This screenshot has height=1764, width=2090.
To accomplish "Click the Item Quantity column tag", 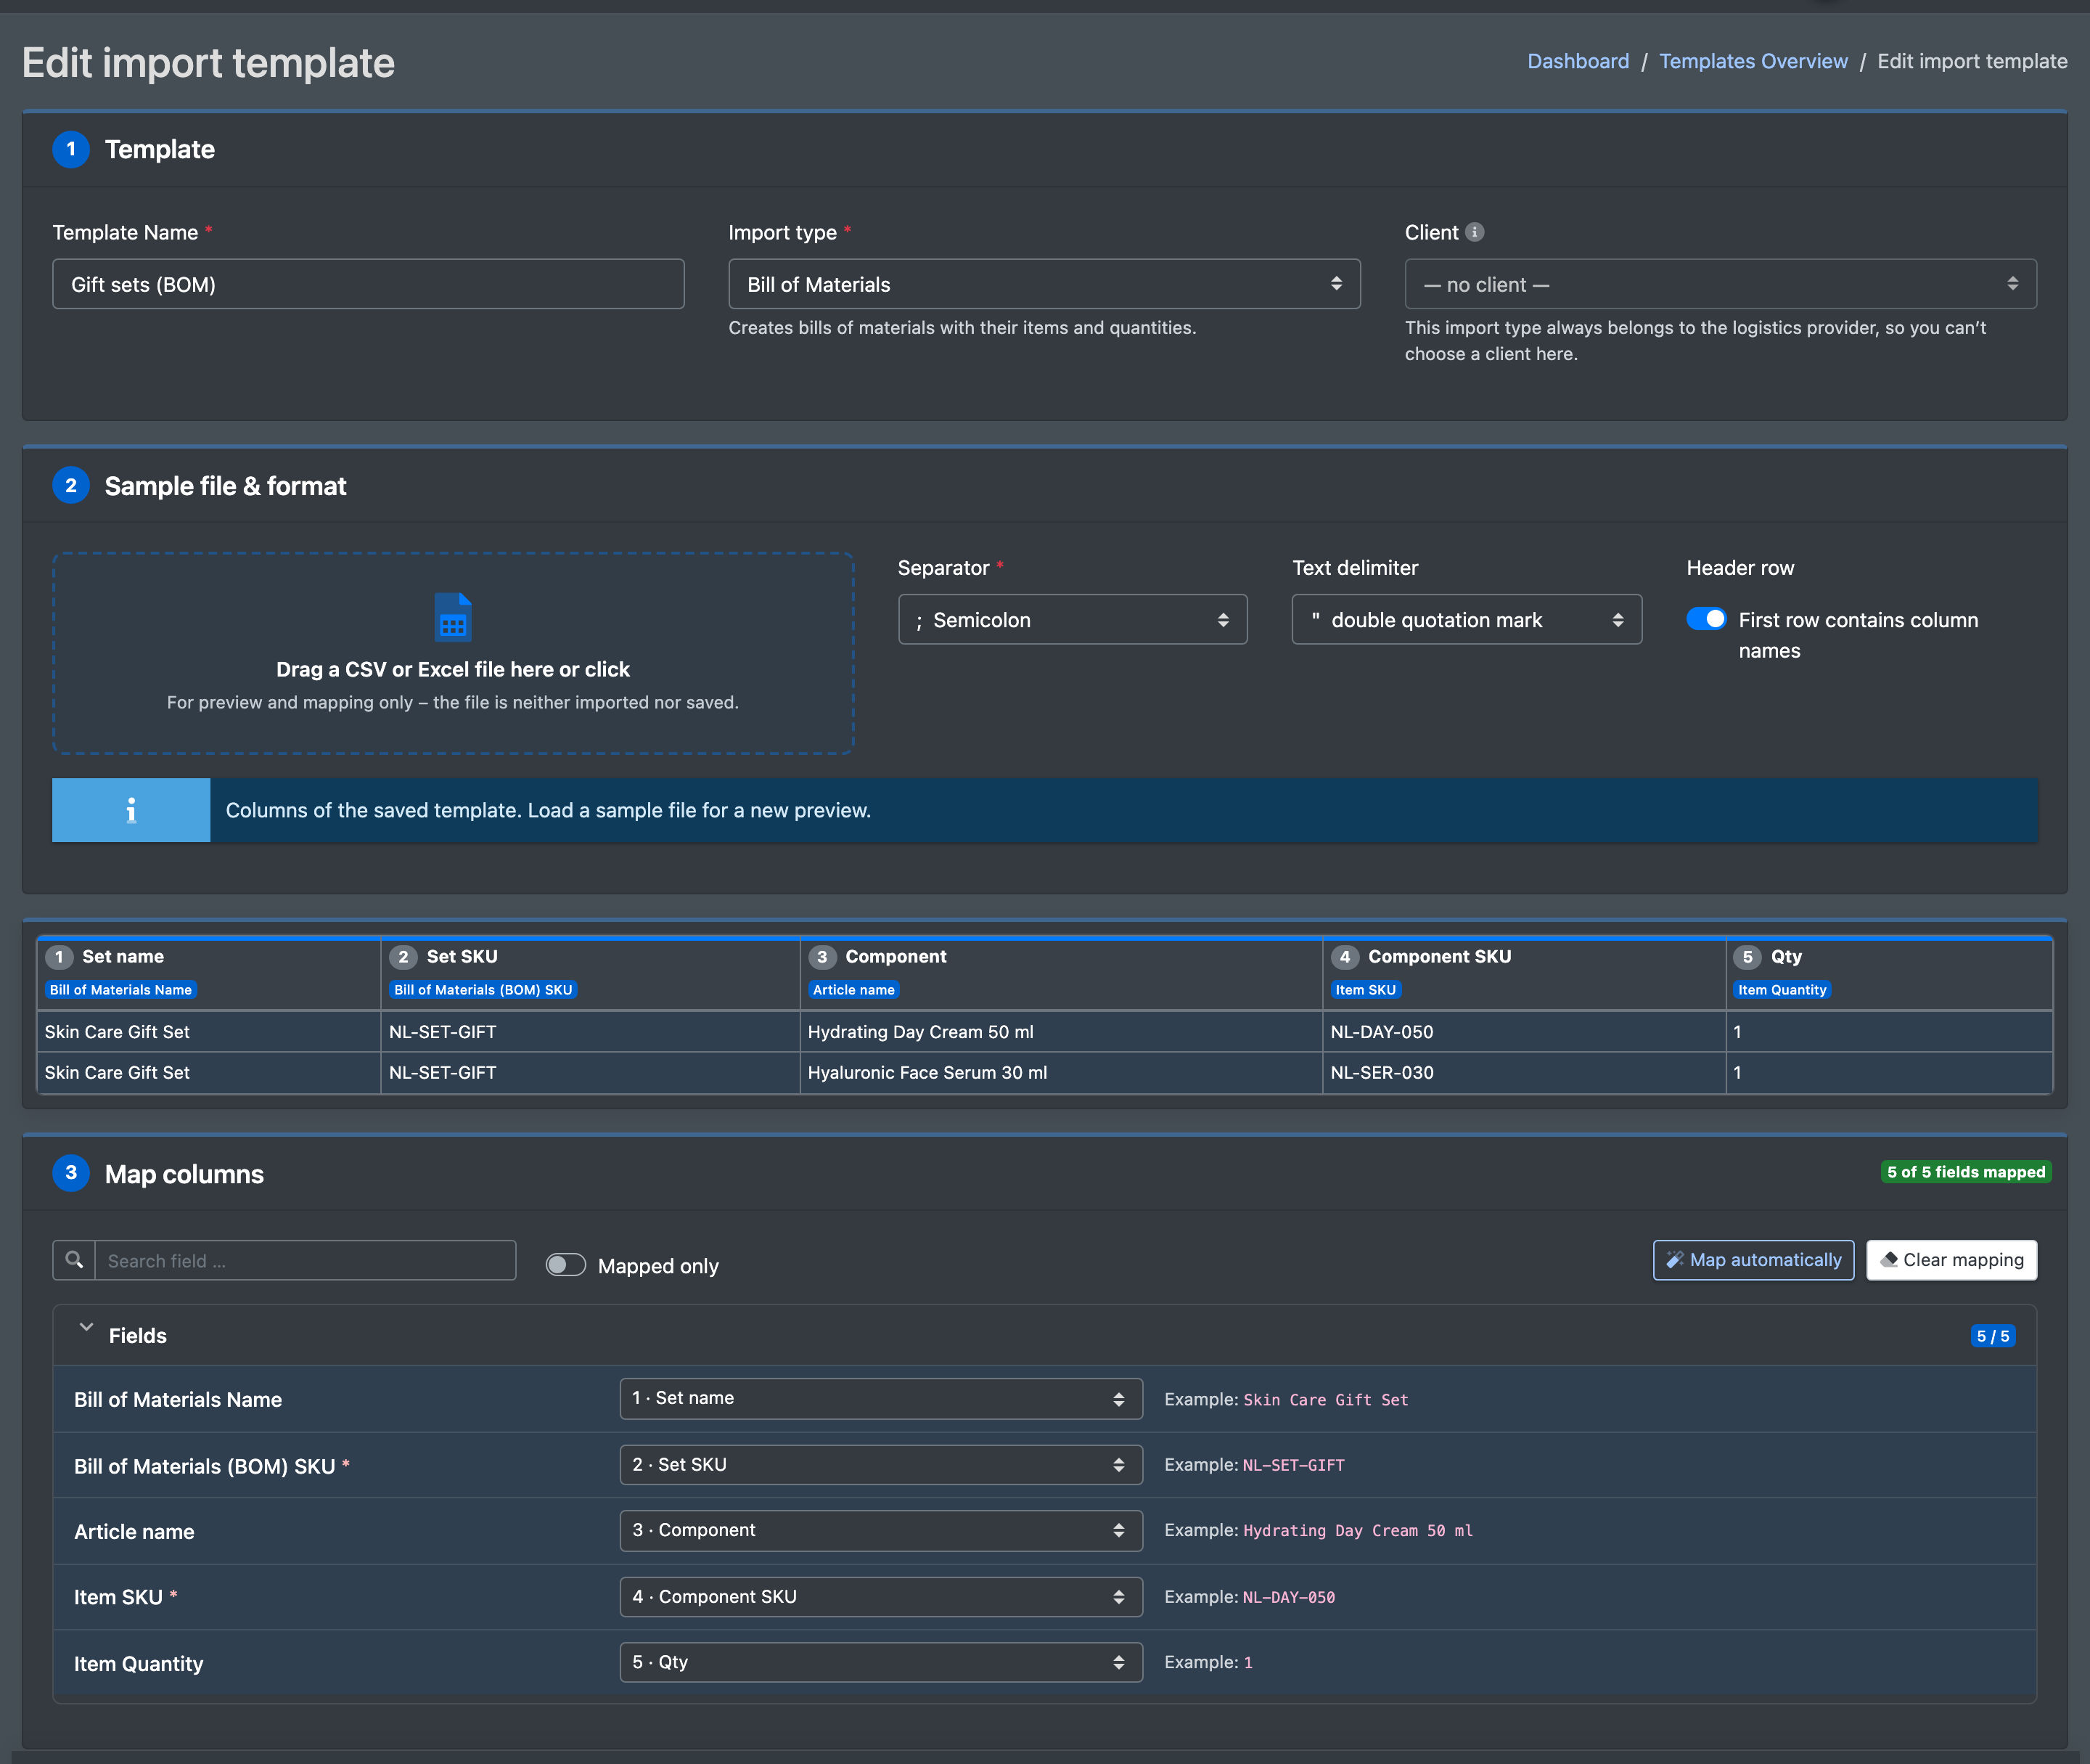I will [1782, 989].
